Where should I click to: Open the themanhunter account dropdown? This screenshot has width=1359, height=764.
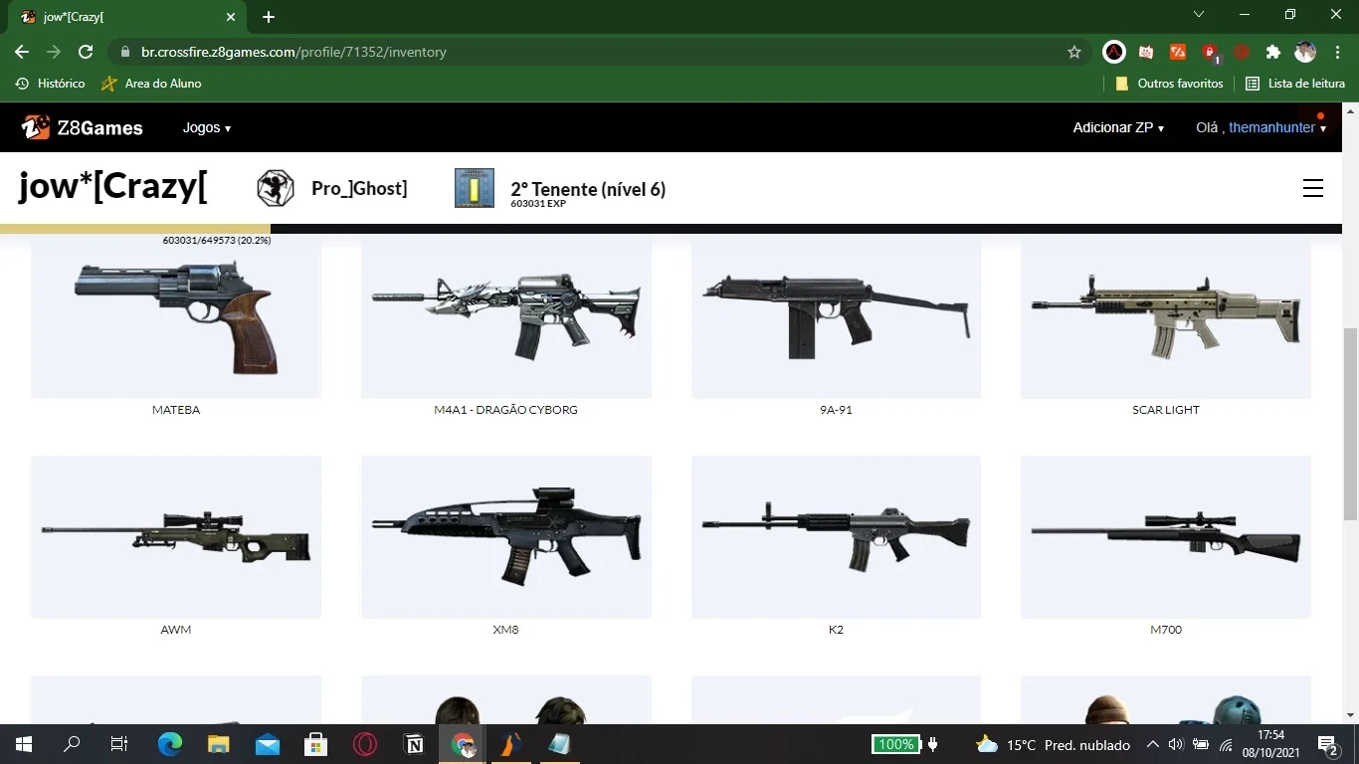[x=1277, y=127]
